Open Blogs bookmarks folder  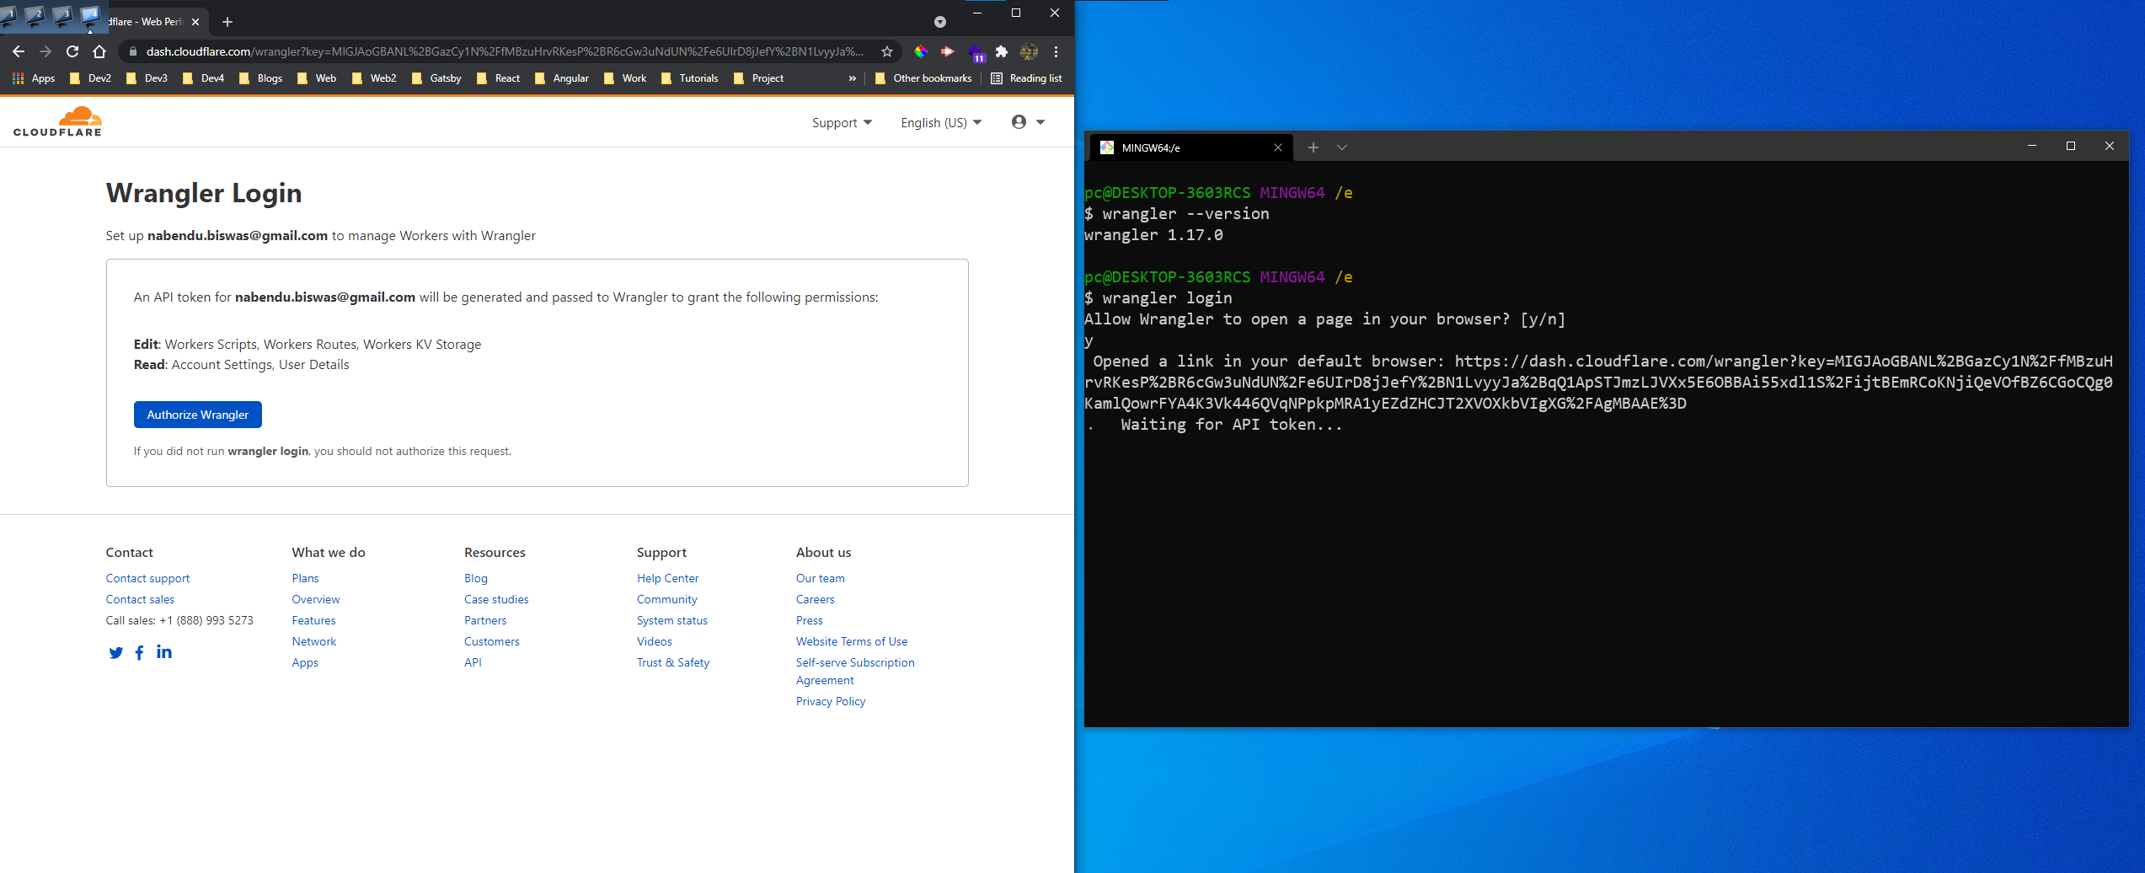[x=261, y=78]
